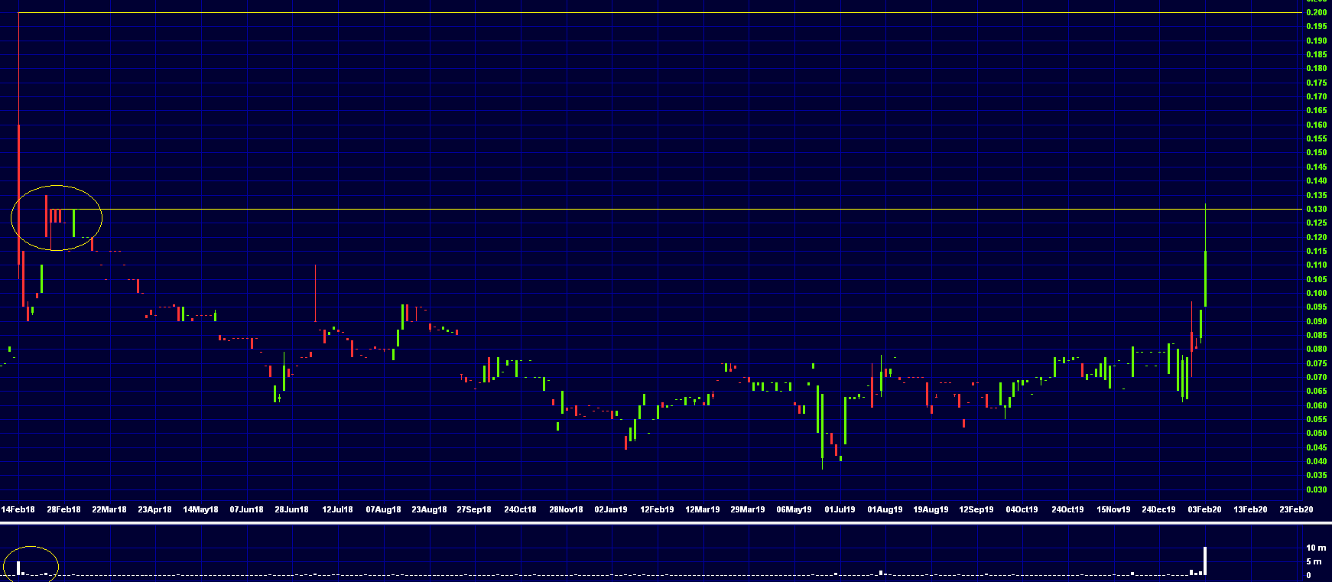Click the 0.150 price axis label
This screenshot has width=1332, height=582.
pyautogui.click(x=1317, y=153)
